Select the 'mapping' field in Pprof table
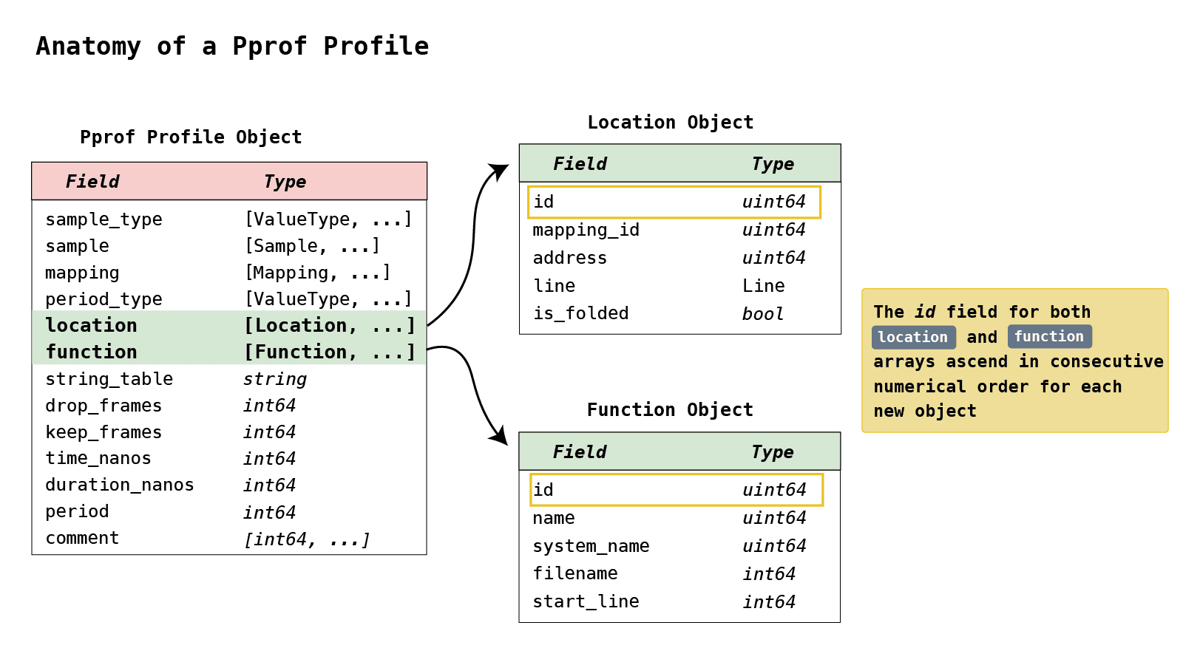This screenshot has width=1183, height=665. (x=82, y=273)
